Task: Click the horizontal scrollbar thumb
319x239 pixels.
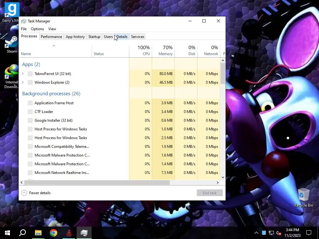Action: 97,182
